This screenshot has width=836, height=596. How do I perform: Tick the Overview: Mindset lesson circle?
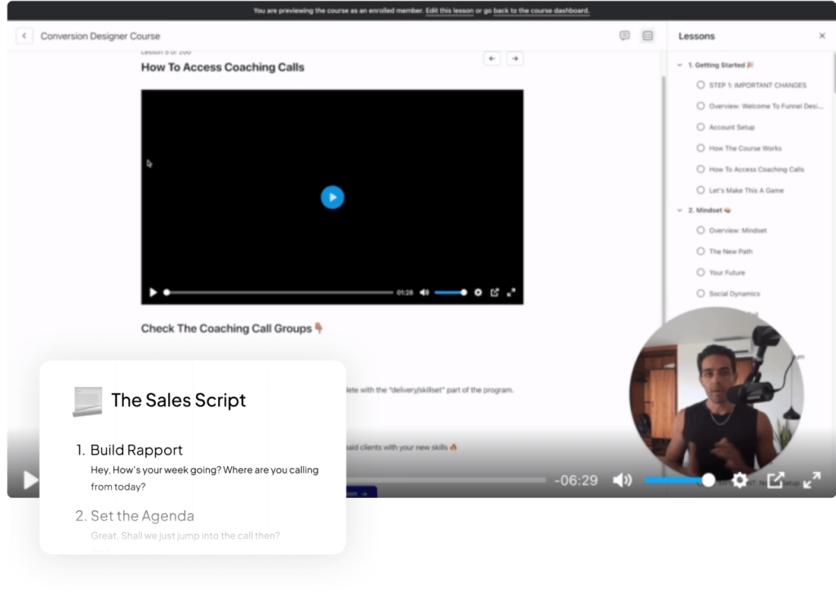pyautogui.click(x=700, y=230)
